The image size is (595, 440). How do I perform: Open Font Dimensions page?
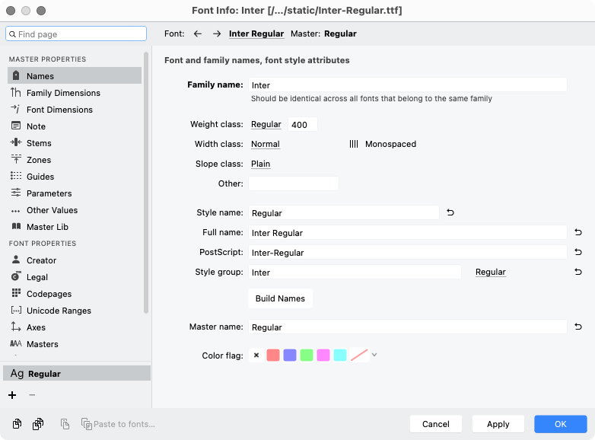pos(75,110)
